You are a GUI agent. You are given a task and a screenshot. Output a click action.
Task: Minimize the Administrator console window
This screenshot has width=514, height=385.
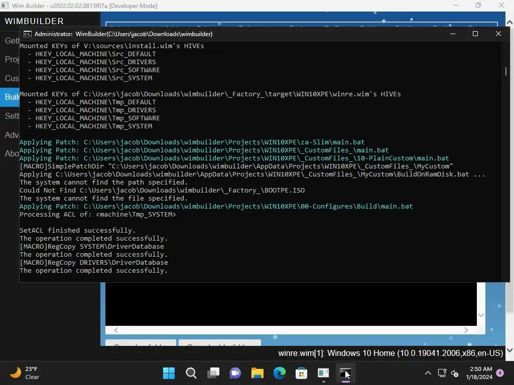[x=453, y=34]
